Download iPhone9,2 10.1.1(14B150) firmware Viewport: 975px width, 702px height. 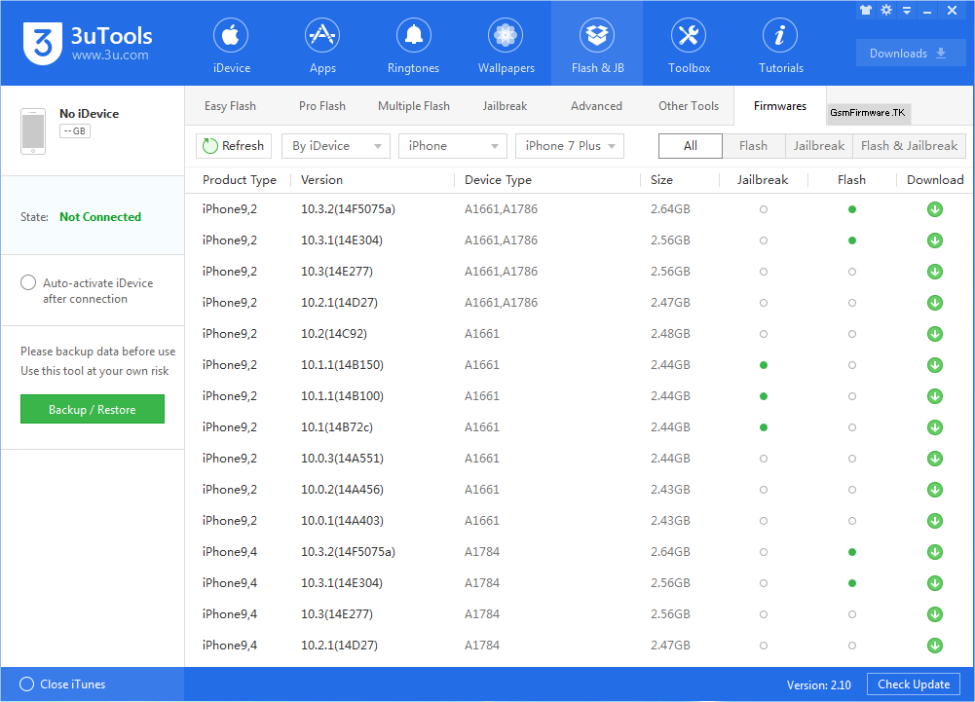[935, 365]
